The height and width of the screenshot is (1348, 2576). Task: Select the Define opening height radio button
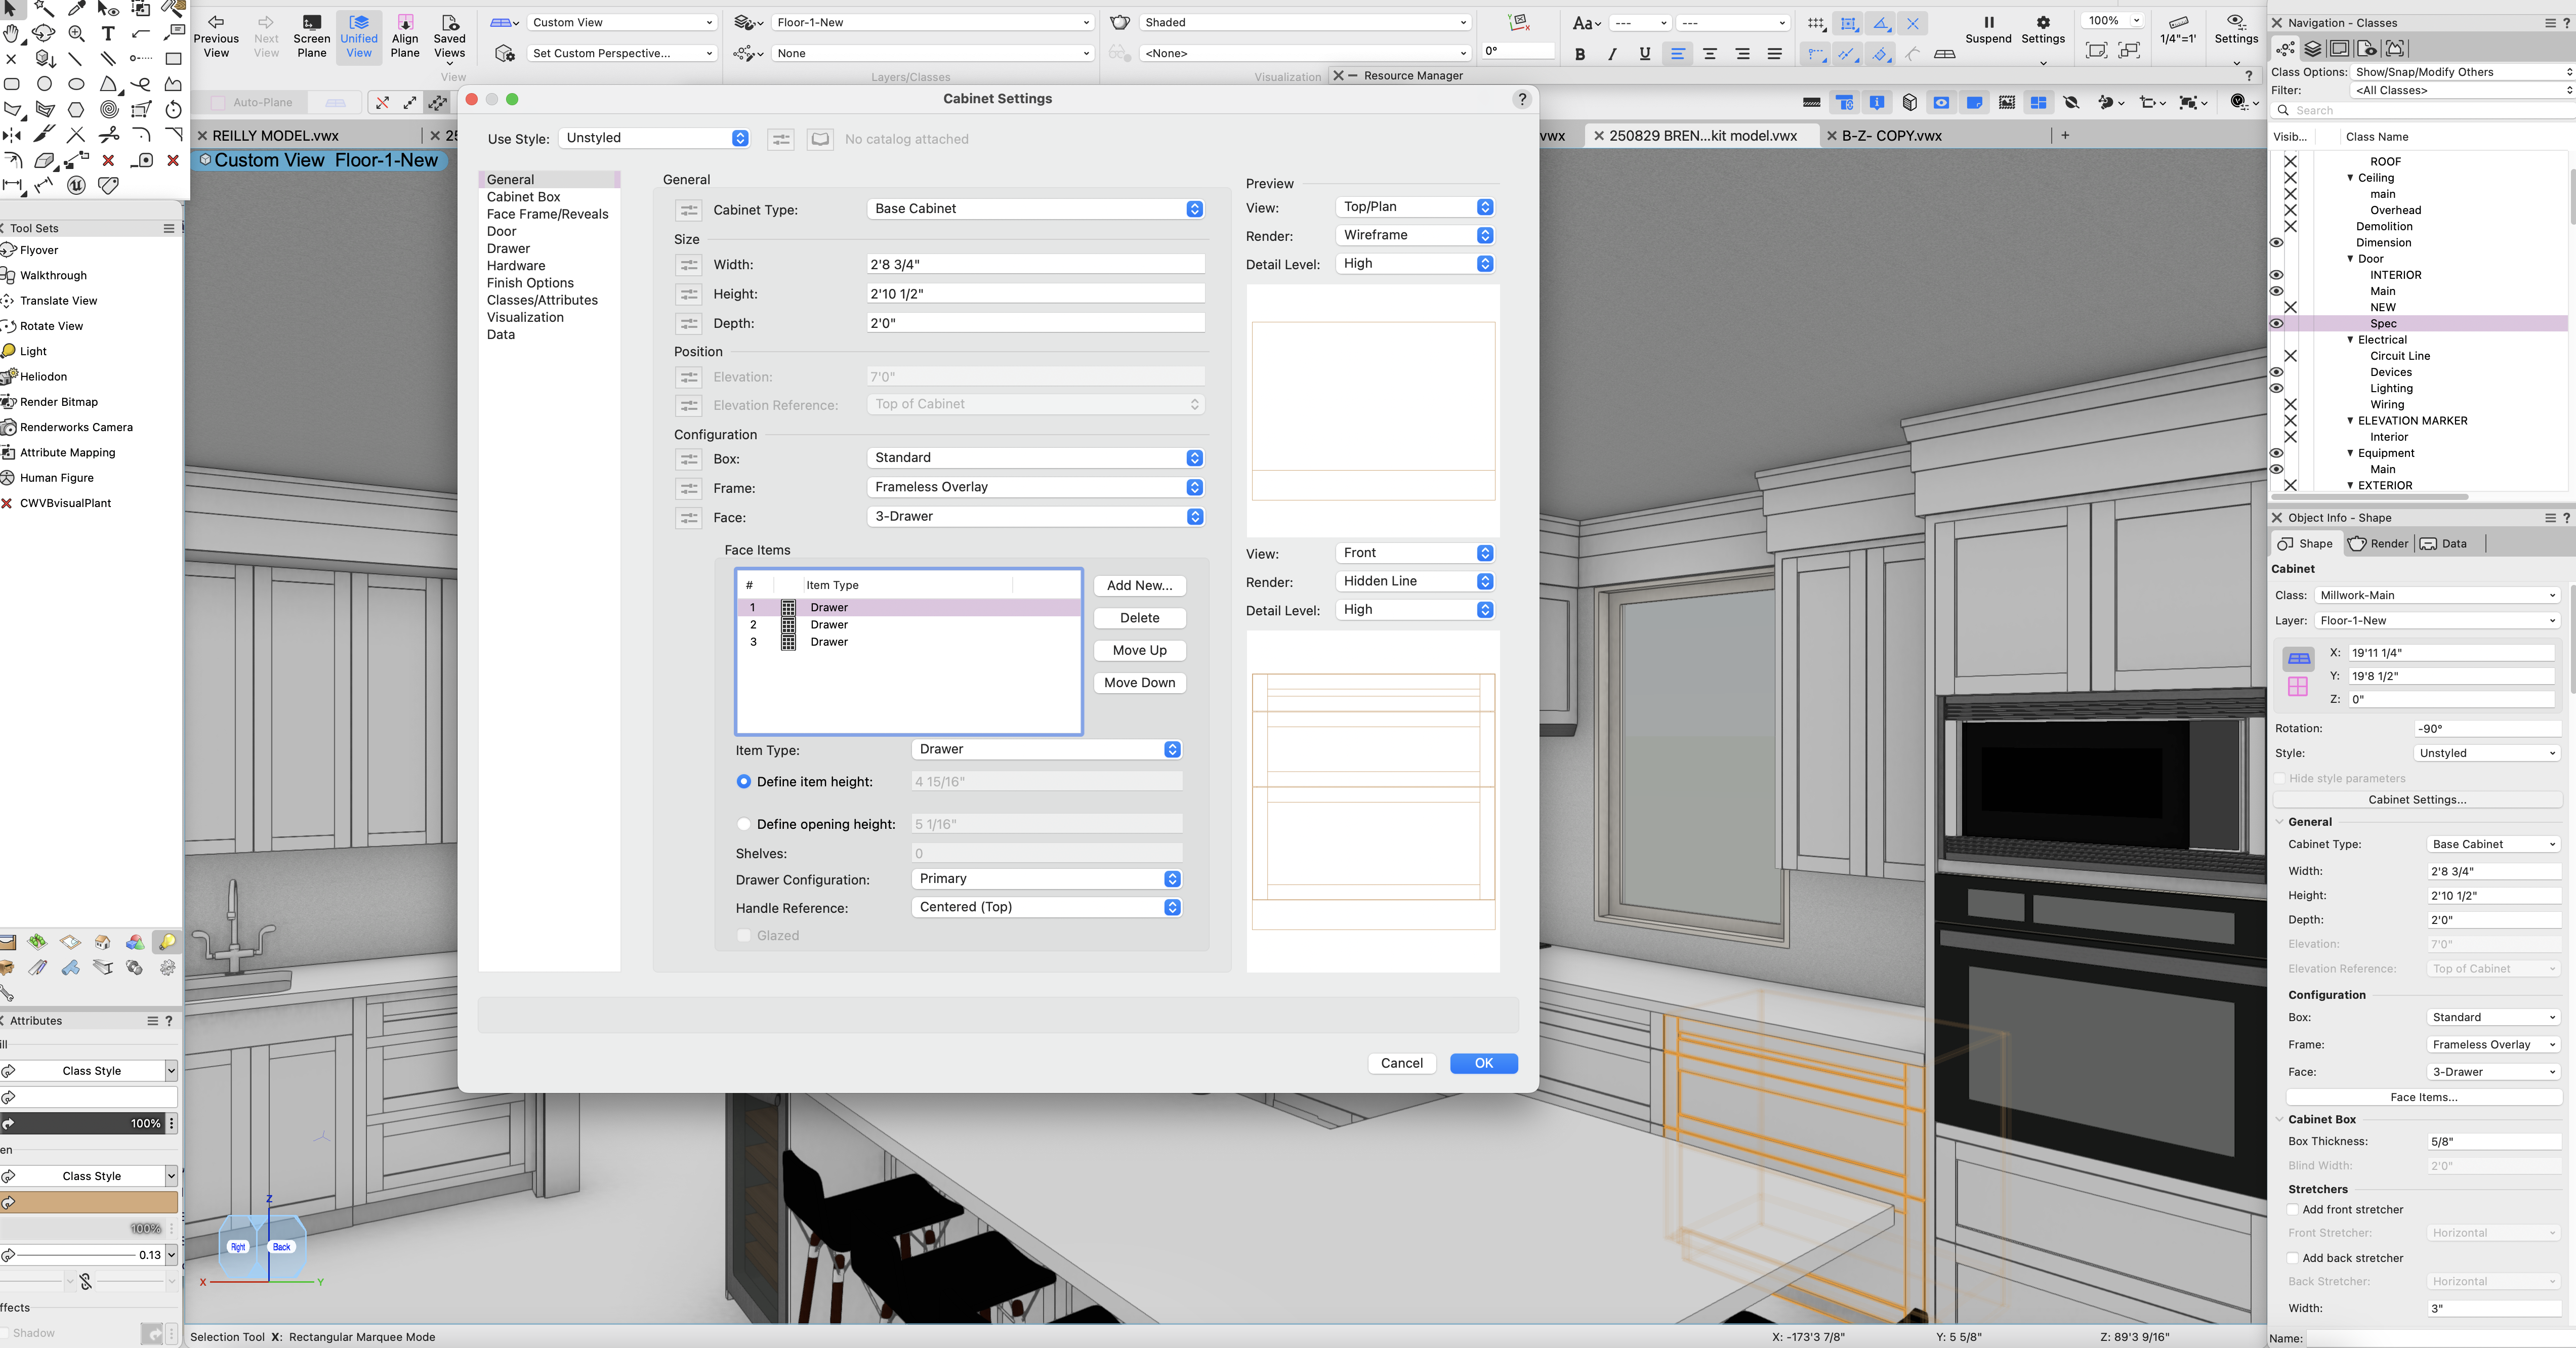tap(743, 824)
